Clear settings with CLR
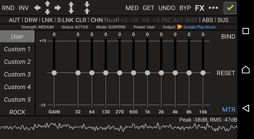Viewport: 254px width, 139px height. pyautogui.click(x=81, y=20)
